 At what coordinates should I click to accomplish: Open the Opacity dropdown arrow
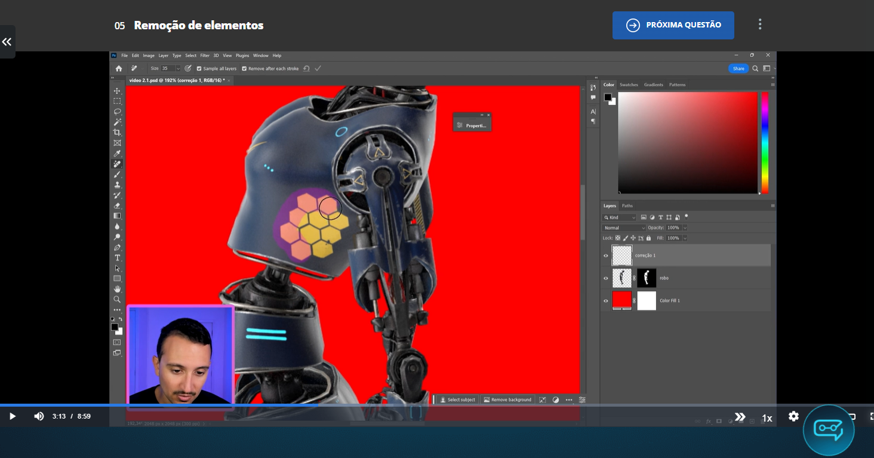[685, 228]
